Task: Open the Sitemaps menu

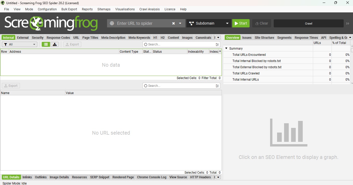Action: [104, 9]
